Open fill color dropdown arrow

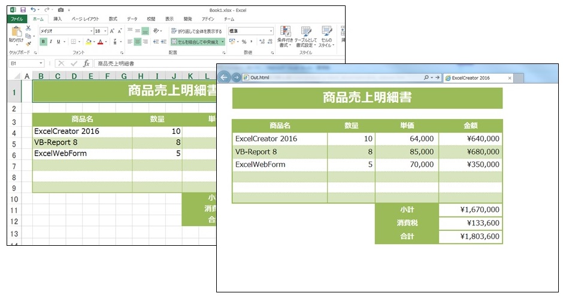pyautogui.click(x=94, y=42)
